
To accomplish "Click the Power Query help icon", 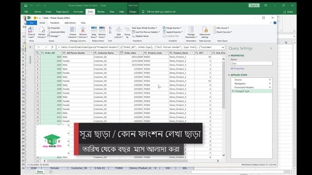I will (x=275, y=23).
